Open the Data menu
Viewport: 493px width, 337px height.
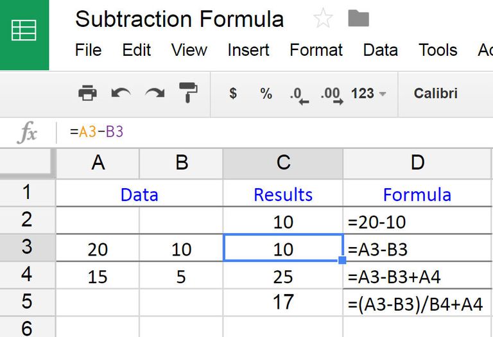(x=381, y=50)
